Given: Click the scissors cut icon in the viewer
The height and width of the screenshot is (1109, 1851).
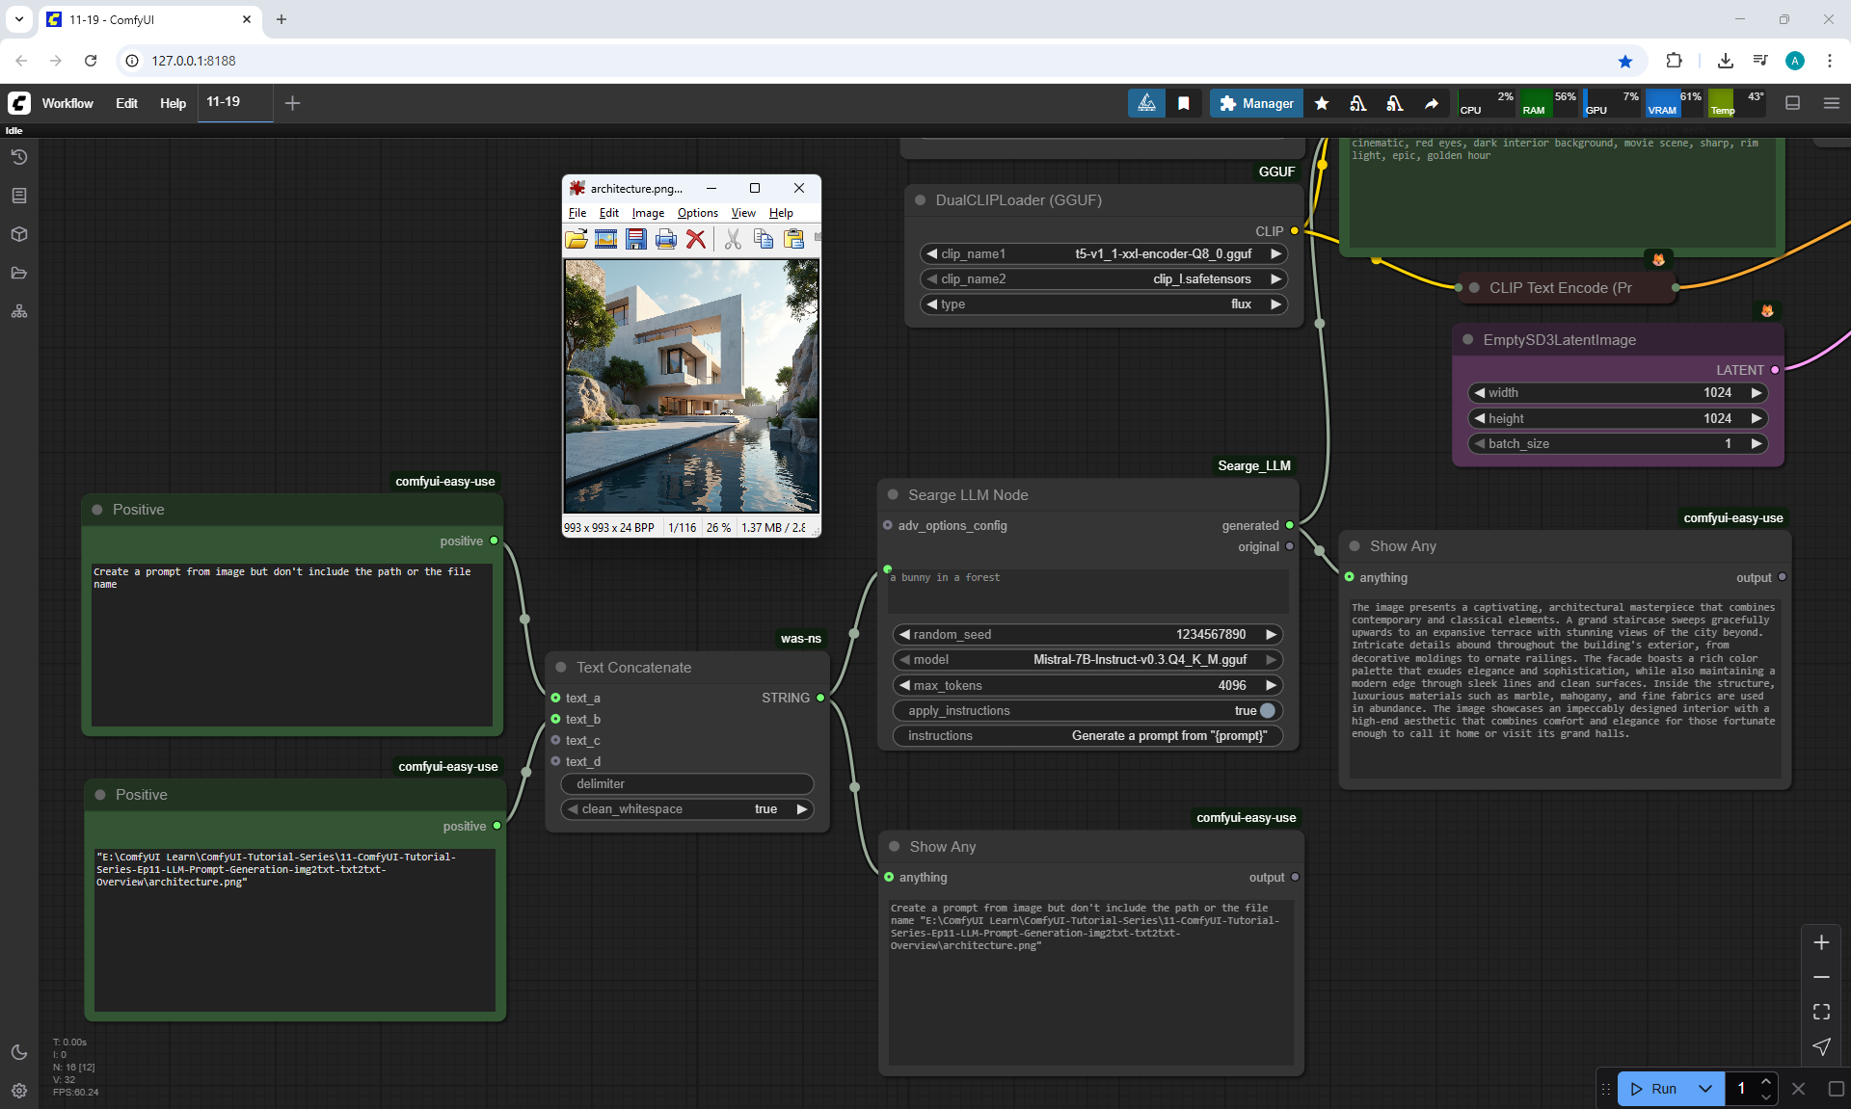Looking at the screenshot, I should point(733,239).
